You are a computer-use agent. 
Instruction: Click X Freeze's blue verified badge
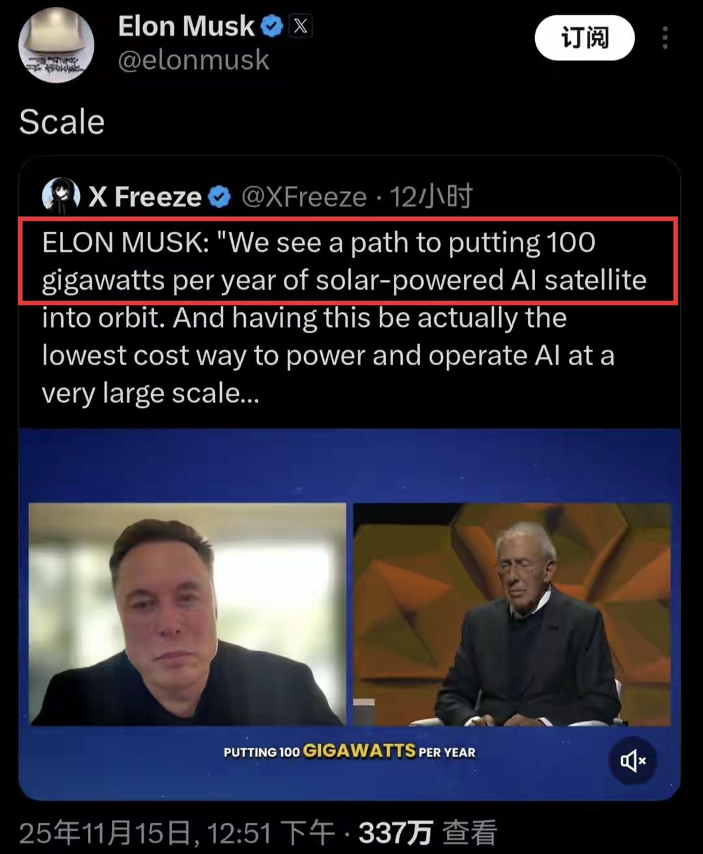219,197
